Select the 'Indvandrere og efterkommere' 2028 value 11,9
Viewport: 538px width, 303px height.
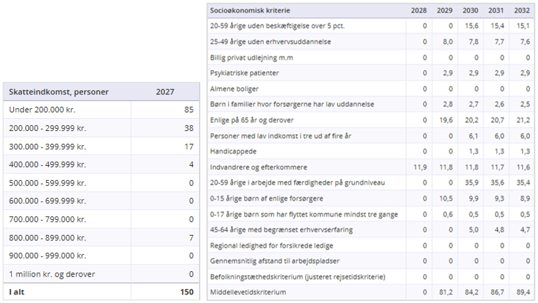coord(420,166)
